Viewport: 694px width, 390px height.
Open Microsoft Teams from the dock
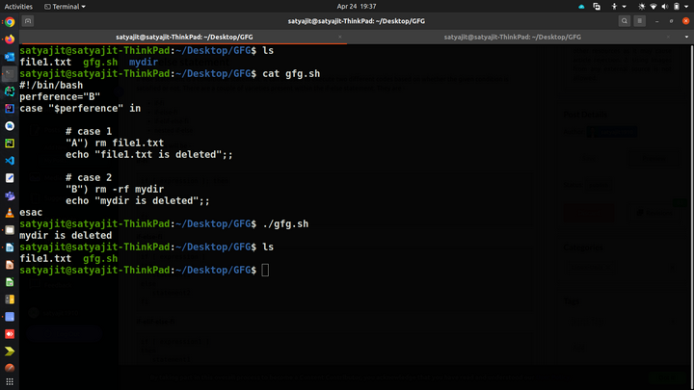10,195
